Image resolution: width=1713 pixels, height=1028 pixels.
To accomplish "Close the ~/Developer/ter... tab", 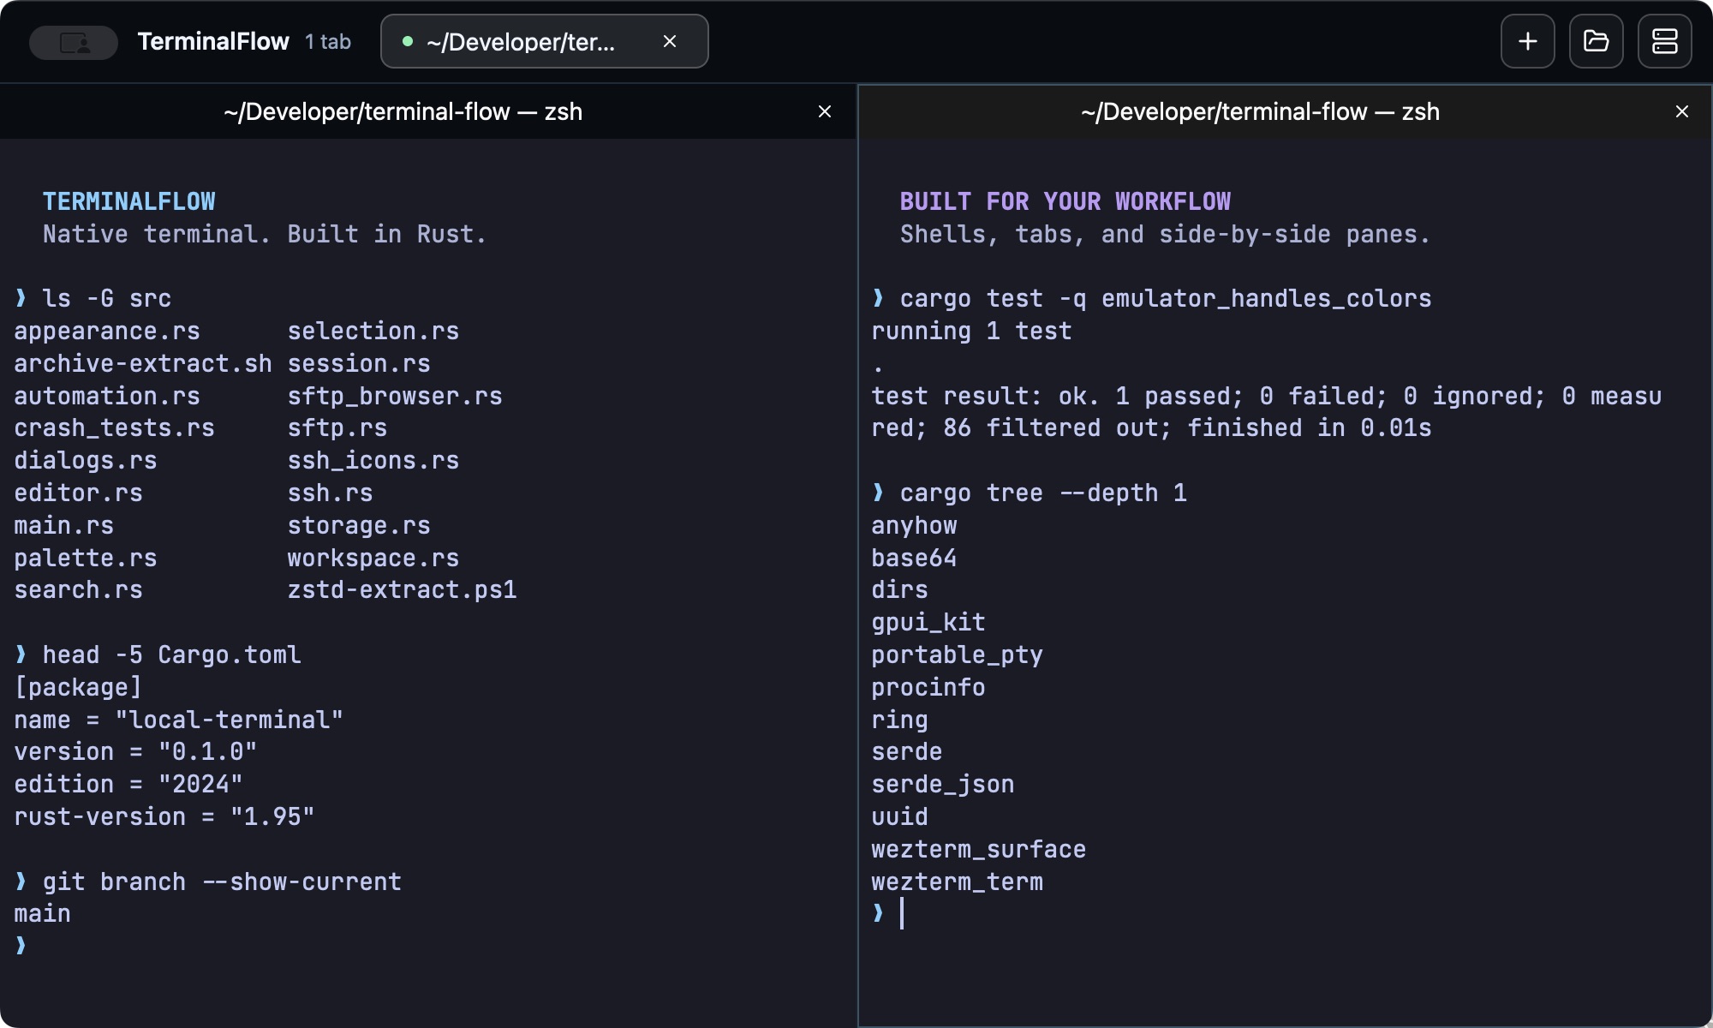I will [670, 41].
